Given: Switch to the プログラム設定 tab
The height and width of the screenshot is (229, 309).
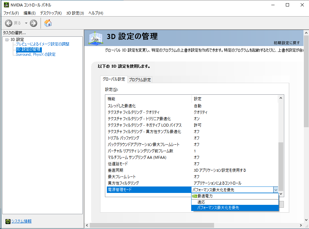Looking at the screenshot, I should pos(140,79).
